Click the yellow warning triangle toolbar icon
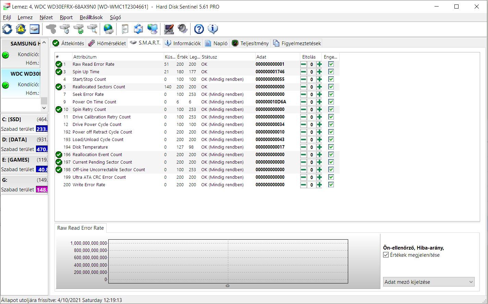 pyautogui.click(x=21, y=29)
